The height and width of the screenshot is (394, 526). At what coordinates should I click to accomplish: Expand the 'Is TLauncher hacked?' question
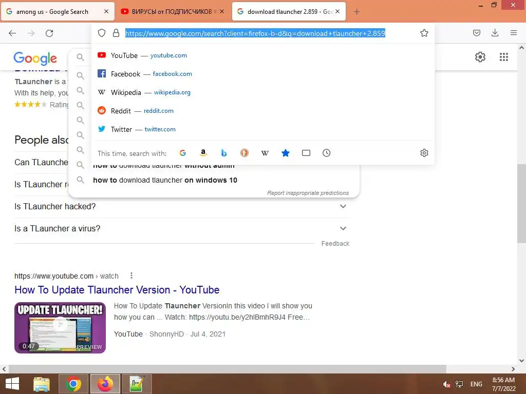tap(182, 206)
